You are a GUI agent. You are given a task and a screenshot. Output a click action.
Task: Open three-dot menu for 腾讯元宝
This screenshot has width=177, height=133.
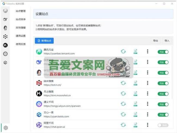tap(148, 51)
